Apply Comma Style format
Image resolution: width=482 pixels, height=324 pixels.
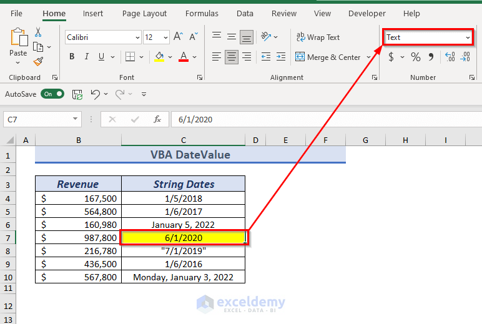click(x=431, y=57)
